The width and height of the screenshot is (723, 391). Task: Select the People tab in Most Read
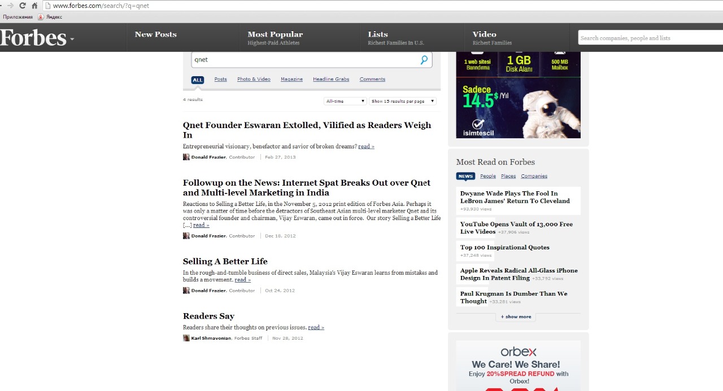[x=488, y=176]
